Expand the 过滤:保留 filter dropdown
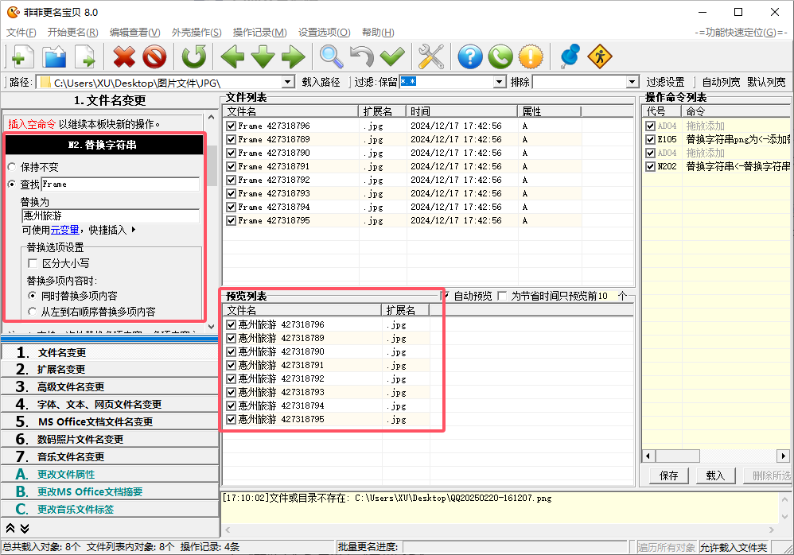794x555 pixels. 500,82
